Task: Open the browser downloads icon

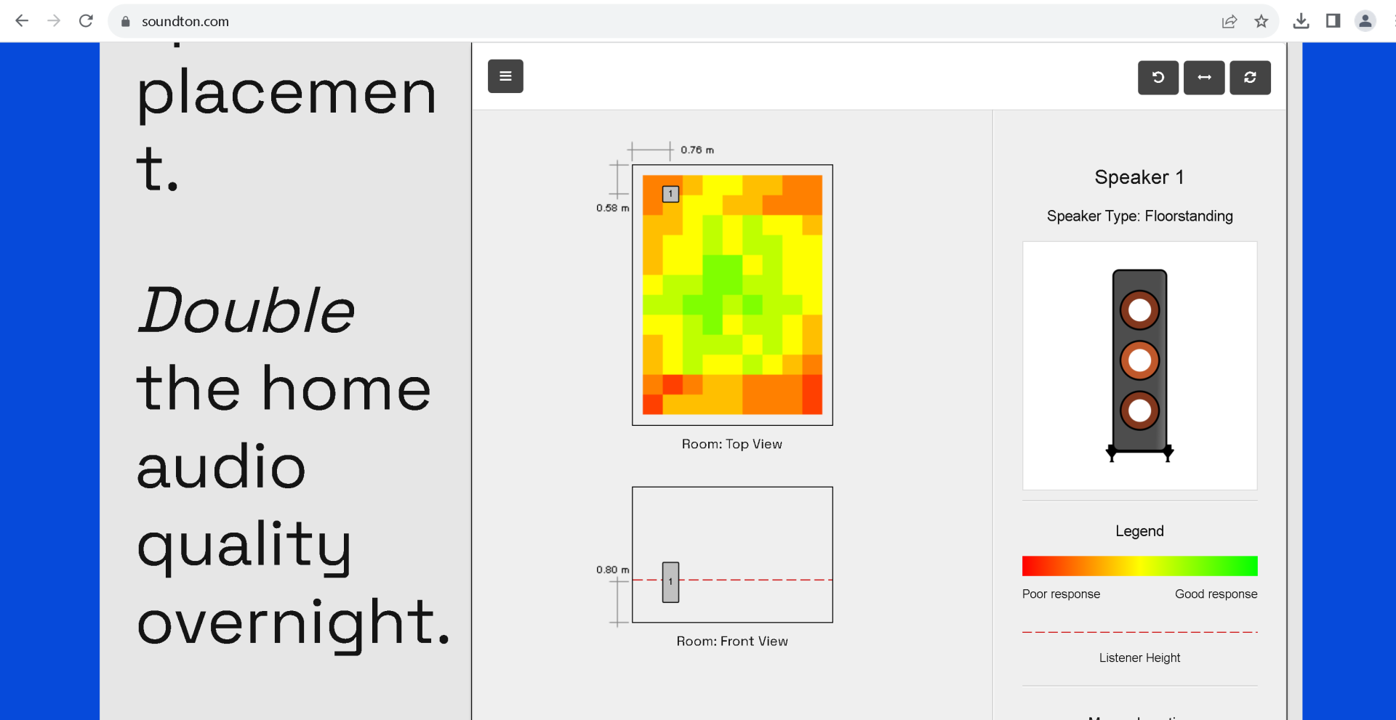Action: (x=1301, y=21)
